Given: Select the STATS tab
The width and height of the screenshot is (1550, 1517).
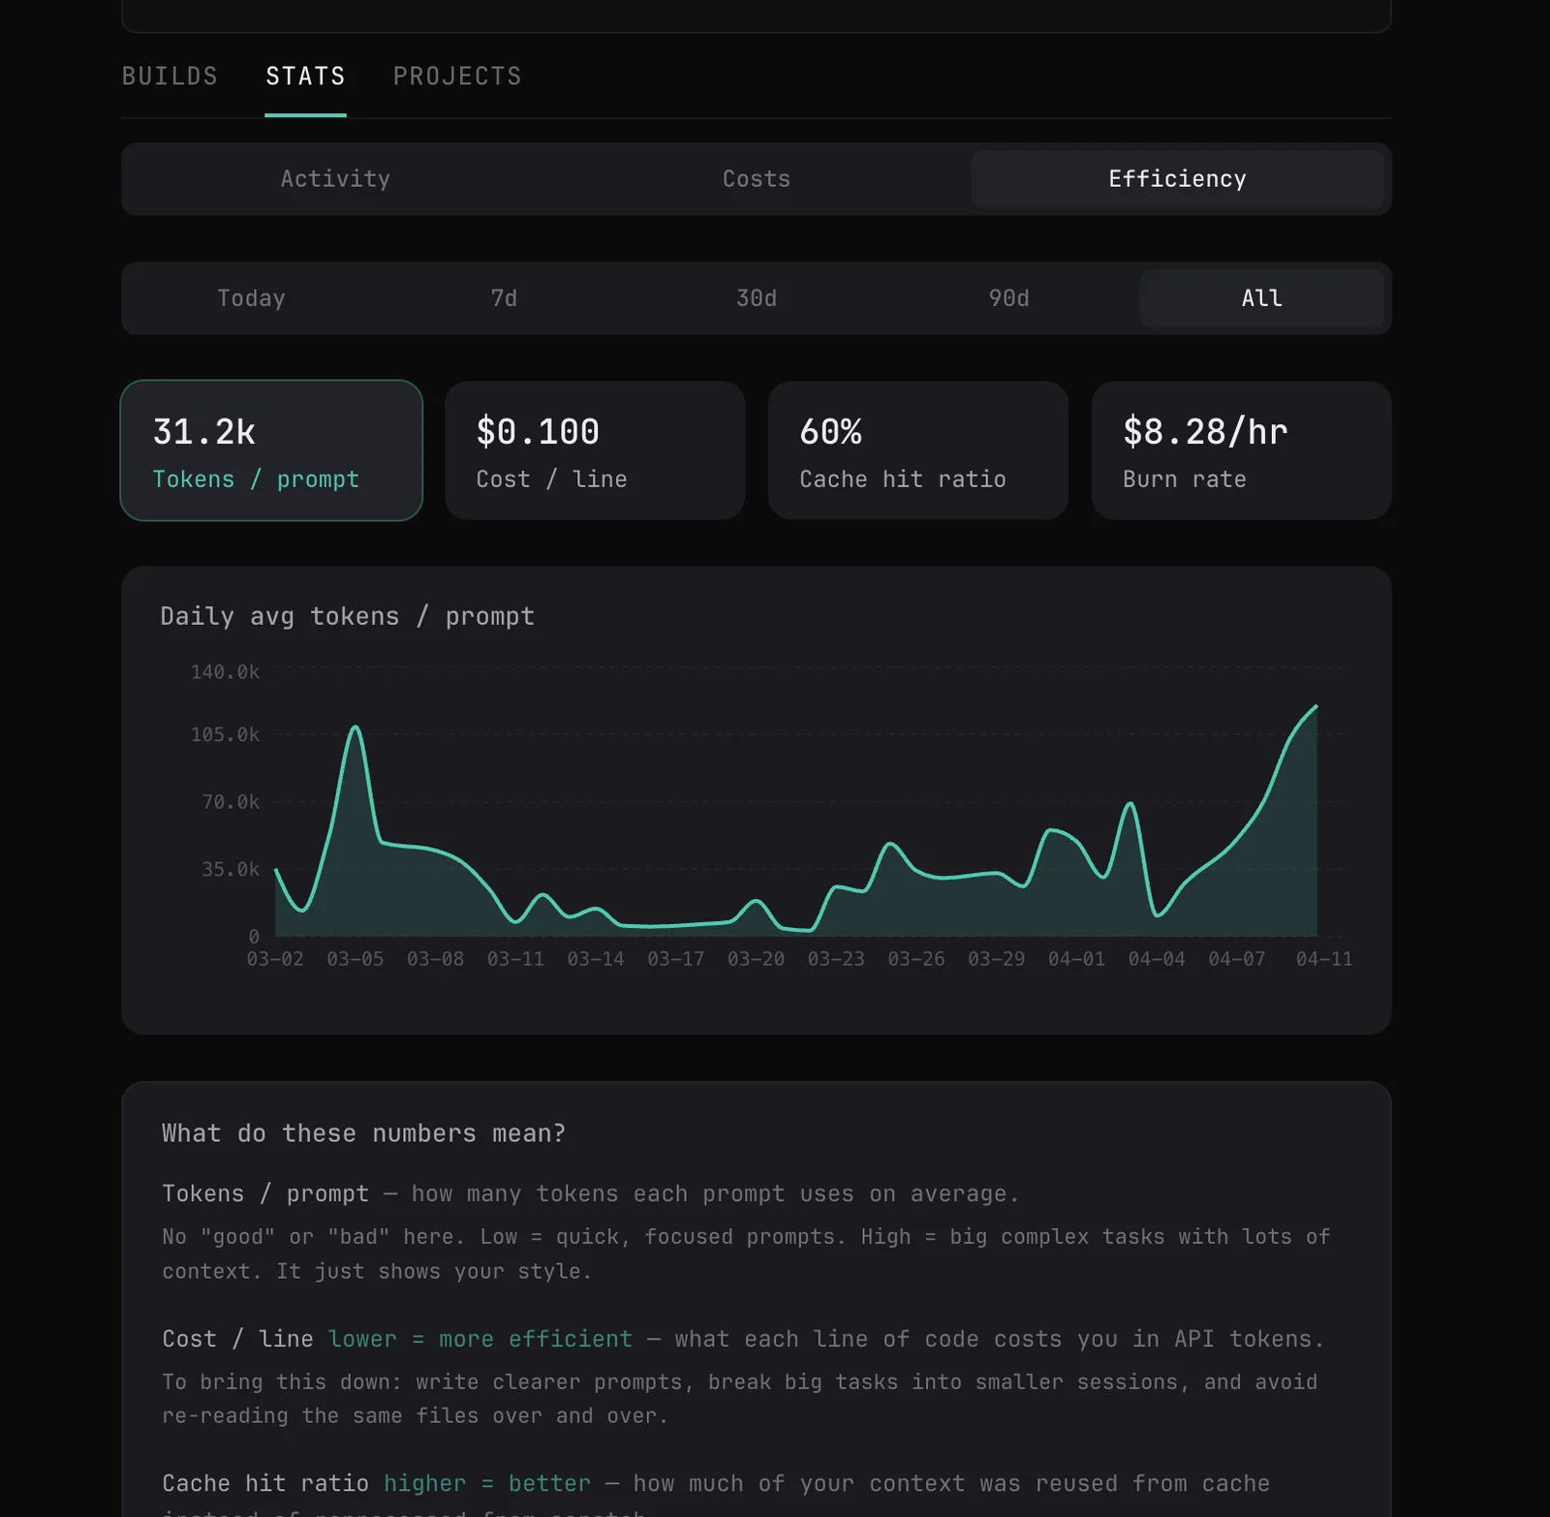Looking at the screenshot, I should point(305,77).
